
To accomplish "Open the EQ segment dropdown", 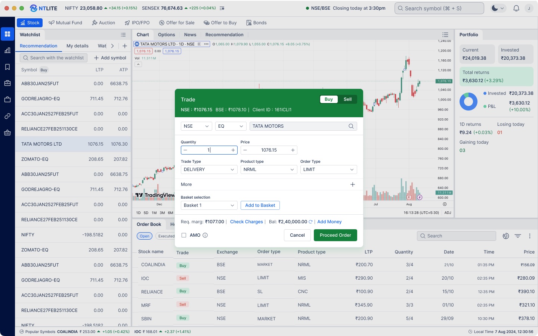I will tap(231, 126).
